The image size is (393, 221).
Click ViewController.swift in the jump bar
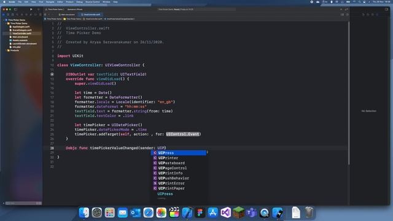pos(93,19)
